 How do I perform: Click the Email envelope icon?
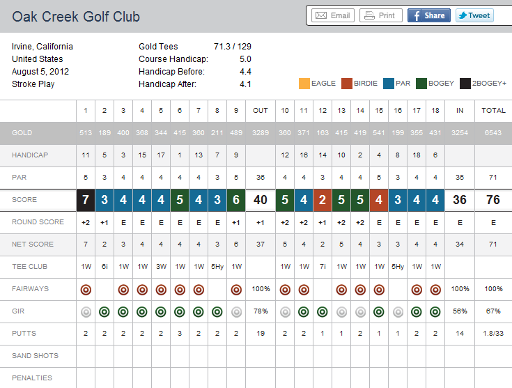click(x=321, y=15)
